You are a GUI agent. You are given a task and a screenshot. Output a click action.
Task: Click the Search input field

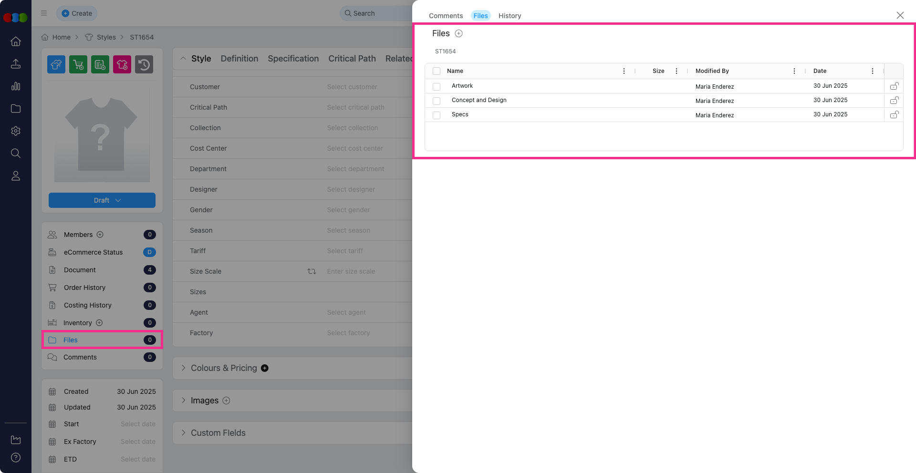coord(377,13)
